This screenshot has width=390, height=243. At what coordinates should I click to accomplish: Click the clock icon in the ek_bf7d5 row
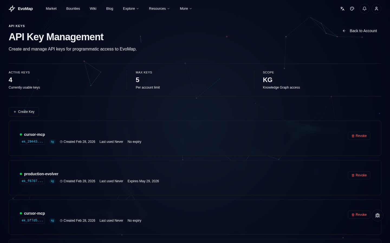tap(61, 221)
